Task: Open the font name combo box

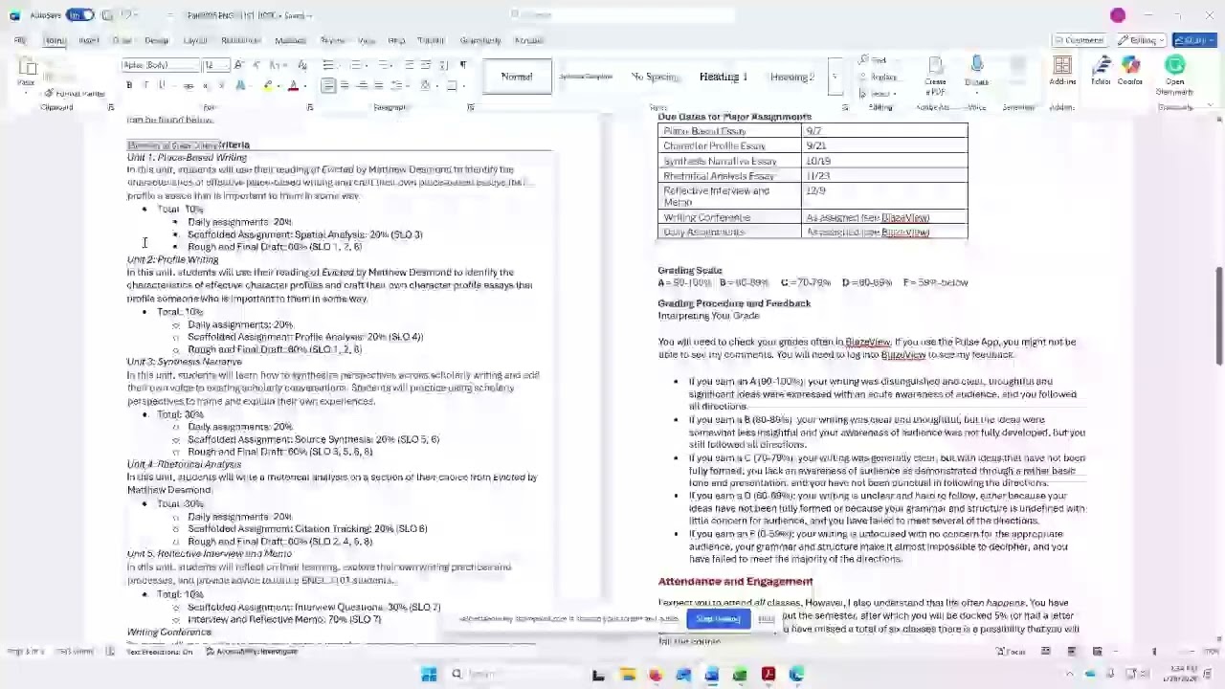Action: [159, 65]
